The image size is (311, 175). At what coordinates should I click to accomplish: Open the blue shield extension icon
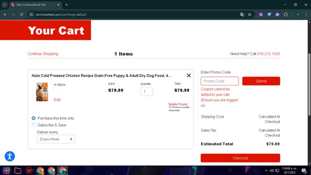(269, 15)
